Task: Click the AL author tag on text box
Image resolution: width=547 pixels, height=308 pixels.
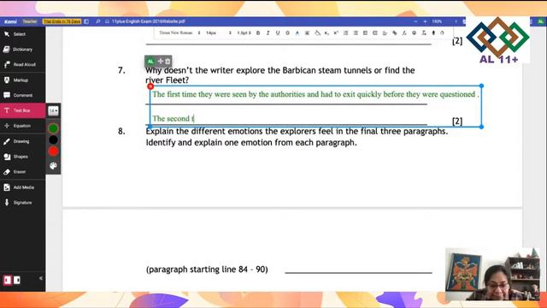Action: (x=150, y=61)
